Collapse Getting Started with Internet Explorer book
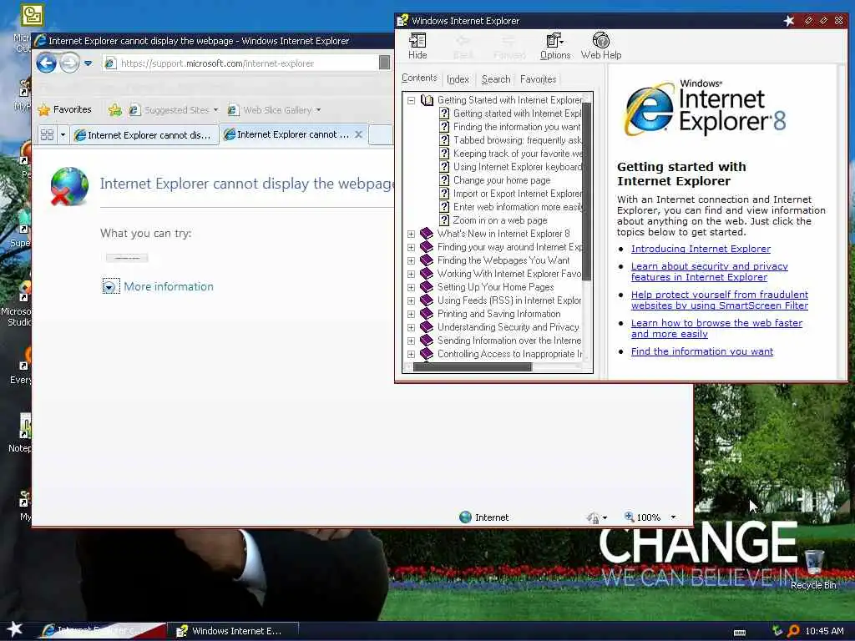 411,100
